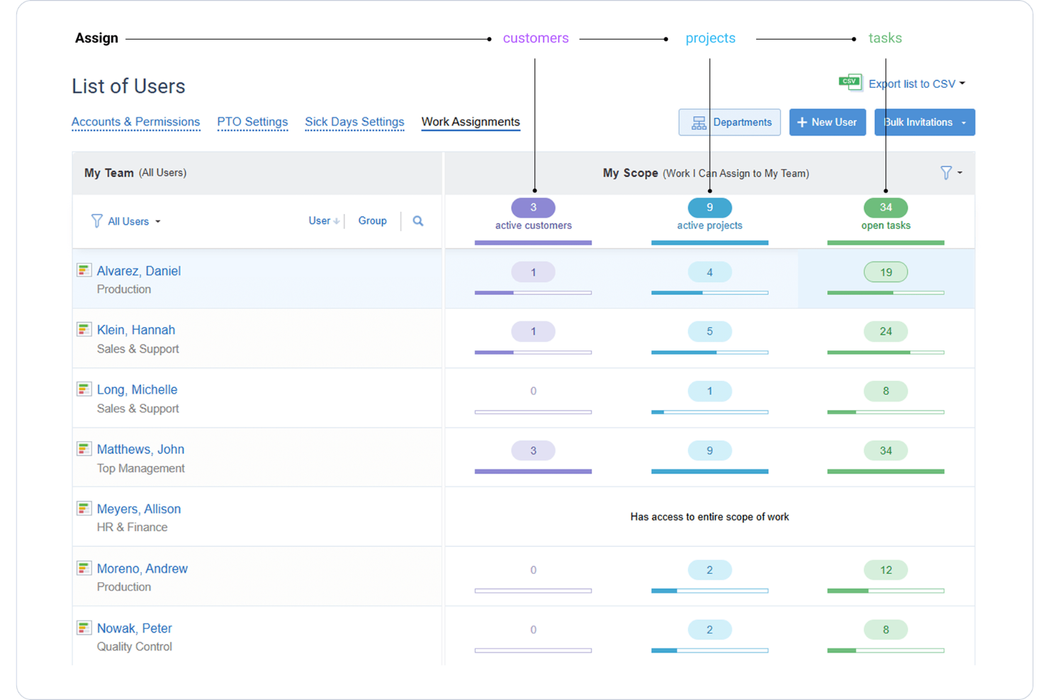Click the workload chart icon beside Moreno, Andrew
This screenshot has height=700, width=1049.
point(83,568)
